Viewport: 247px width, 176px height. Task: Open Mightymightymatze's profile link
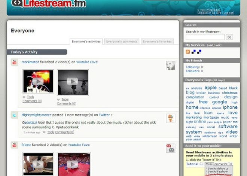pyautogui.click(x=36, y=115)
